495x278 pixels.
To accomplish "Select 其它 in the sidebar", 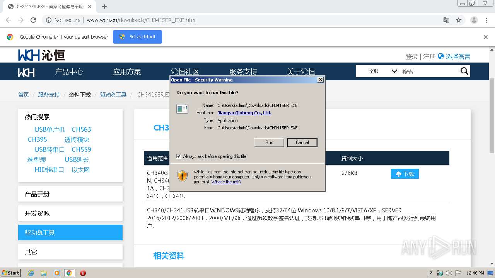I will pos(70,252).
